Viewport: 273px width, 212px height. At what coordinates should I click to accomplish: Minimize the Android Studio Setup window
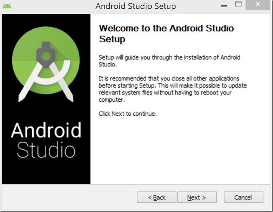click(x=224, y=6)
